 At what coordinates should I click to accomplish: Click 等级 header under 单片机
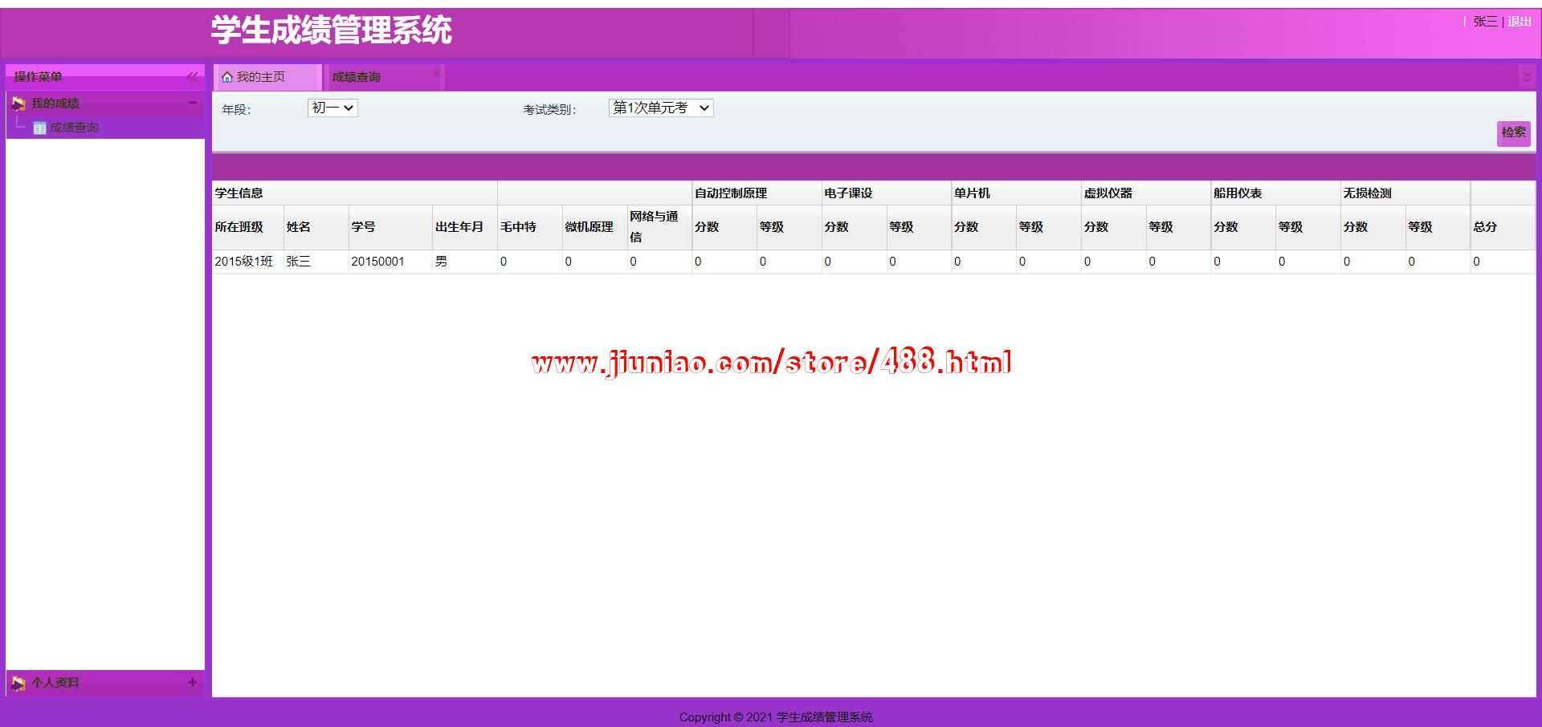tap(1049, 227)
